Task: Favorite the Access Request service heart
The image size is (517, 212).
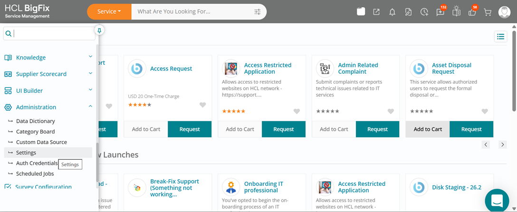Action: 203,105
